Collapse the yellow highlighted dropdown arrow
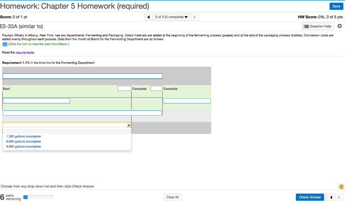Viewport: 345px width, 202px height. coord(129,125)
